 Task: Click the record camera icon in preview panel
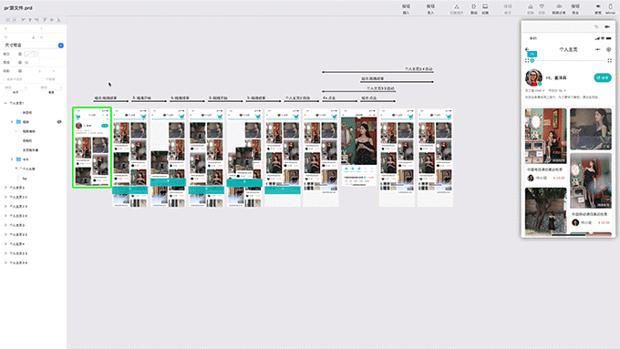[607, 26]
